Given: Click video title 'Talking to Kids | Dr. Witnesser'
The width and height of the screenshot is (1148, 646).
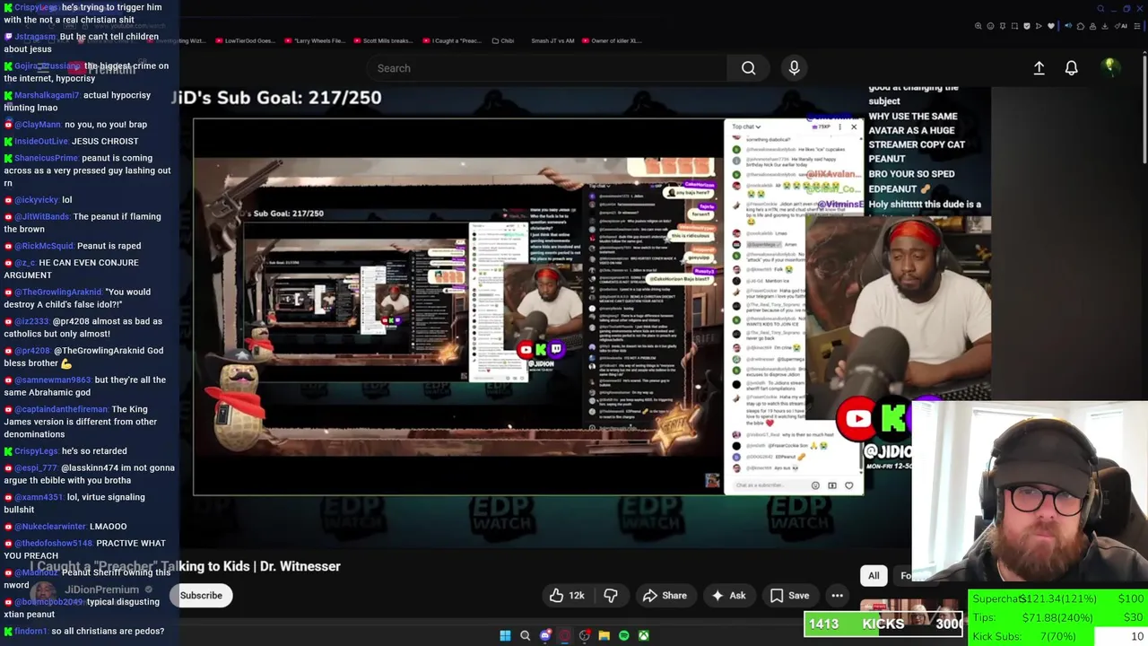Looking at the screenshot, I should pos(251,566).
